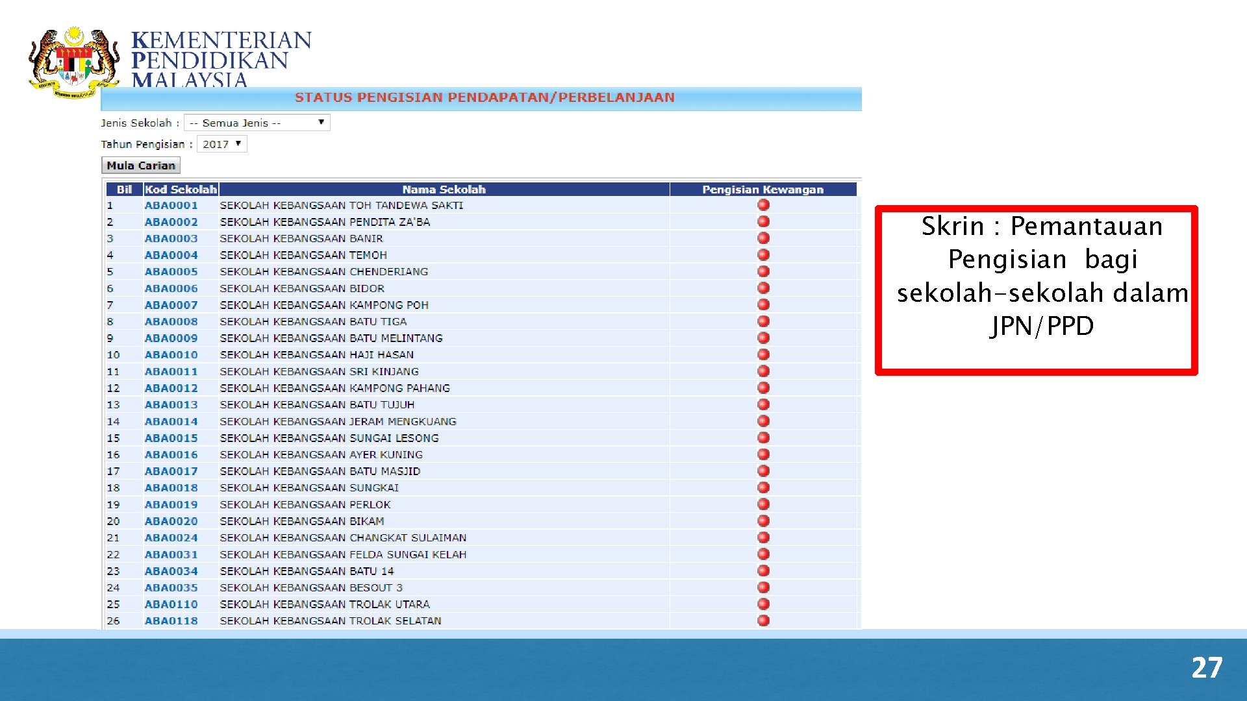Click the Nama Sekolah column header
The image size is (1247, 701).
click(x=444, y=190)
